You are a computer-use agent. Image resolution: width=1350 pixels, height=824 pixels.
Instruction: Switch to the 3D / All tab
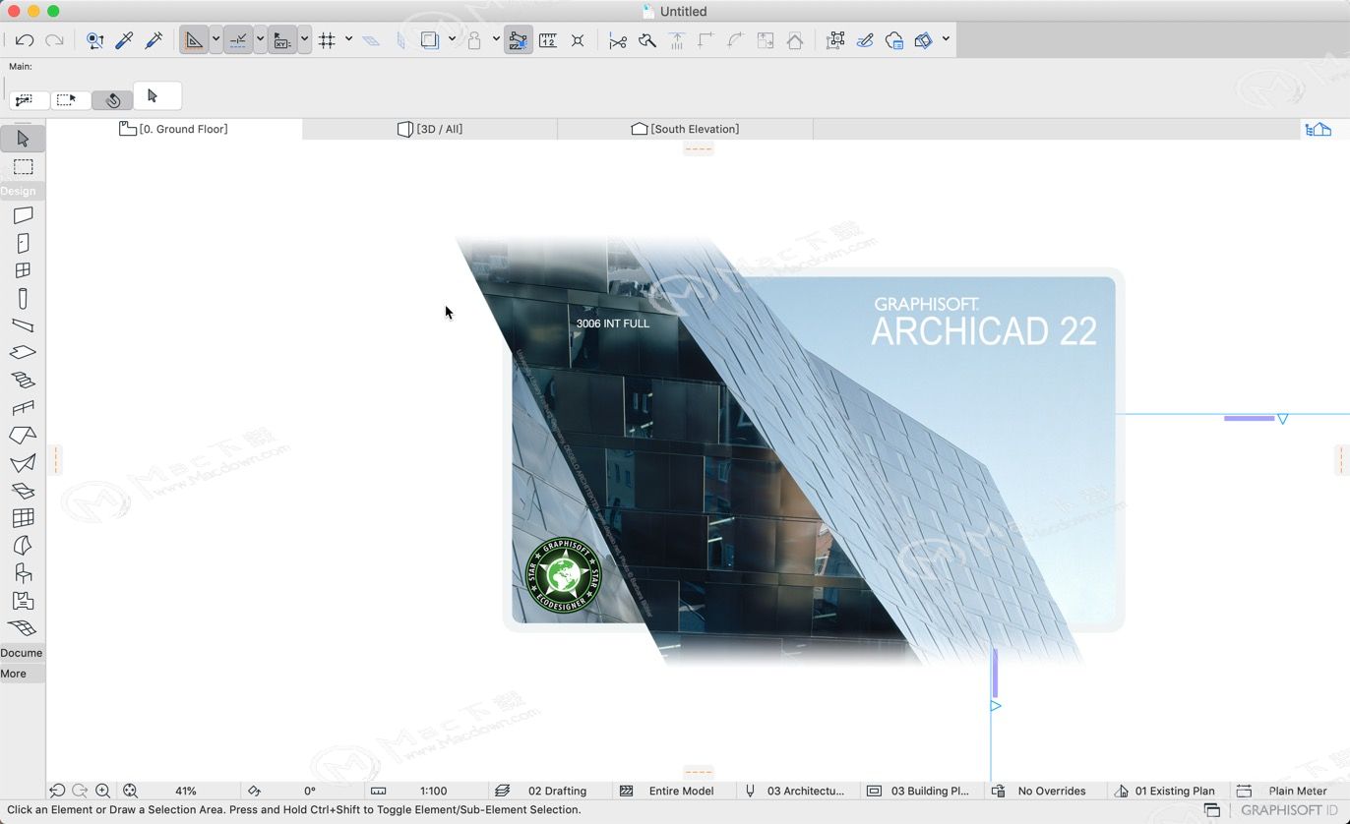point(430,129)
